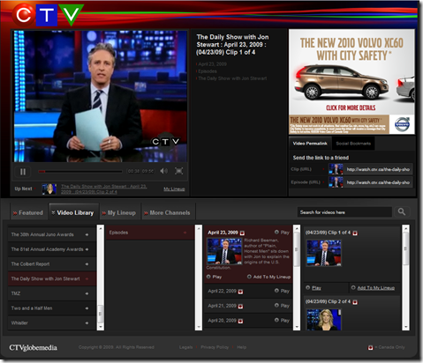
Task: Click Play under Clip 1 of 4
Action: 313,288
